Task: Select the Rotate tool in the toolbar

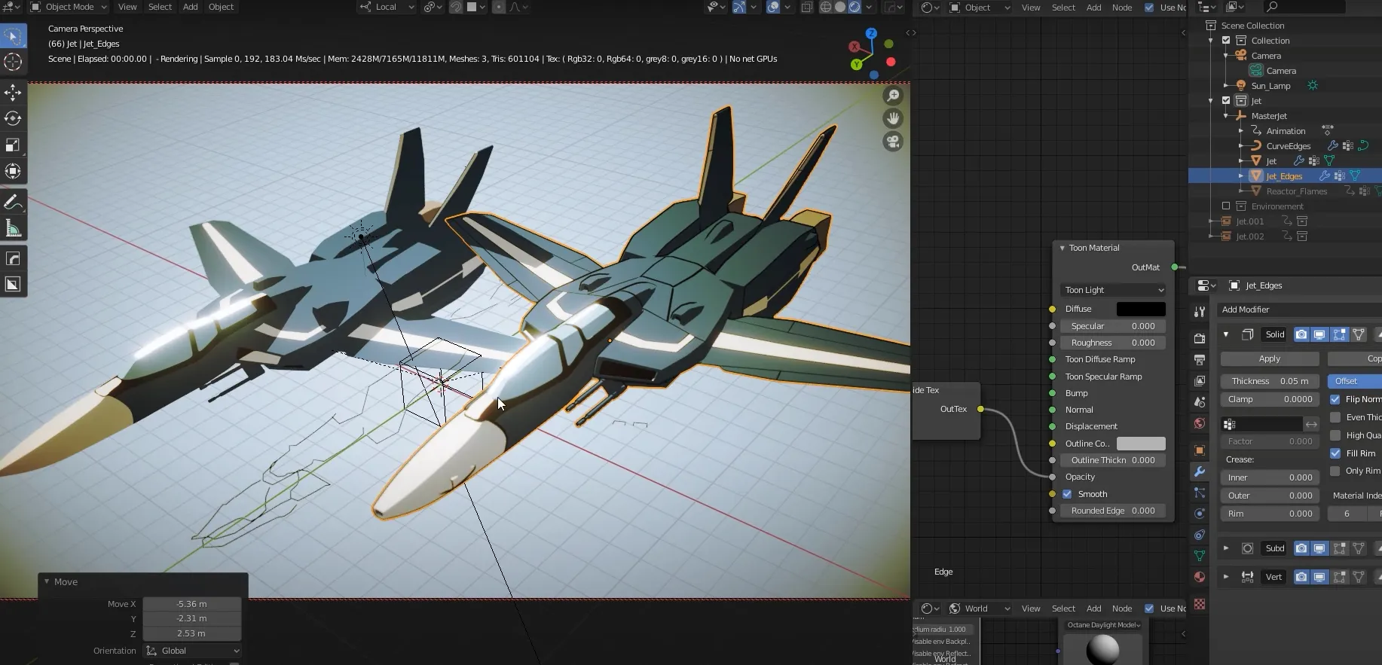Action: [13, 118]
